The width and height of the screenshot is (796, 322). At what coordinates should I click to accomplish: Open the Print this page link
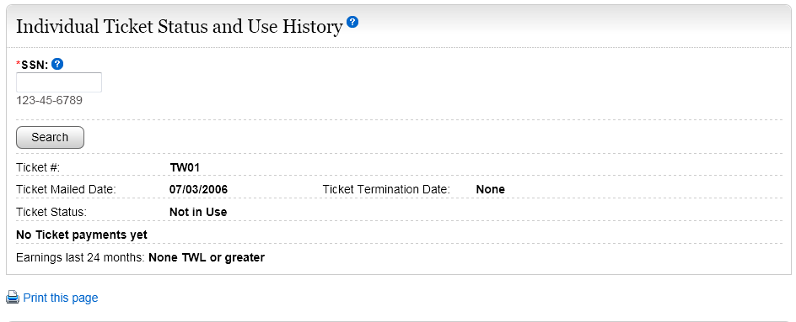[x=61, y=298]
